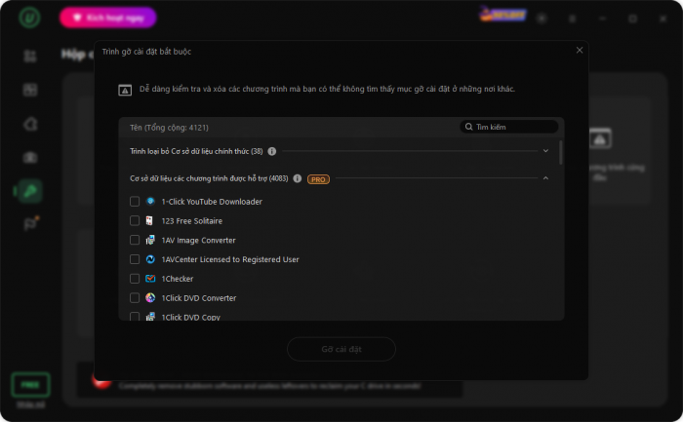Open the first sidebar grid icon
The height and width of the screenshot is (422, 683).
coord(30,57)
